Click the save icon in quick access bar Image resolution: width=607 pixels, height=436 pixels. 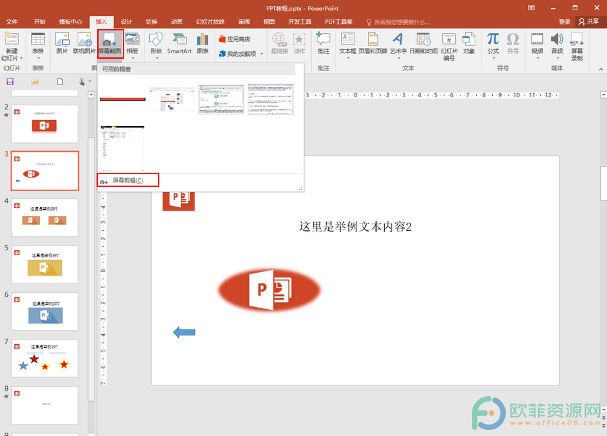click(10, 82)
